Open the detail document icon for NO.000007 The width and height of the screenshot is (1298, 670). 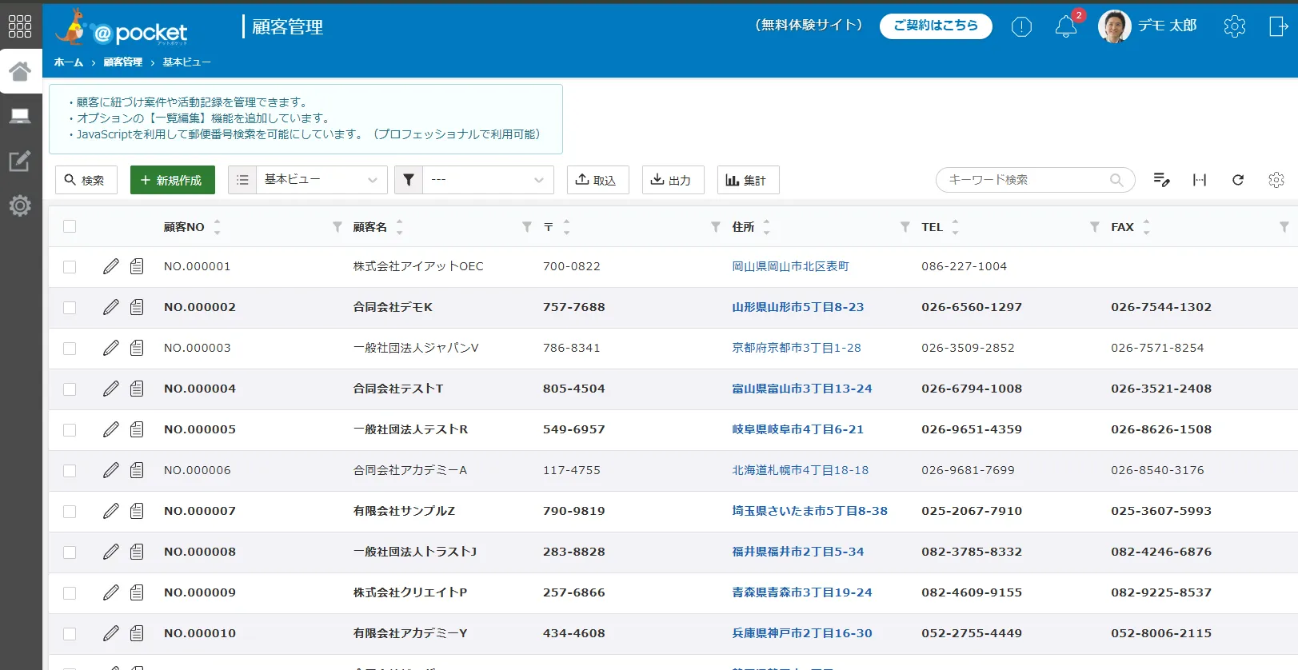(x=137, y=511)
